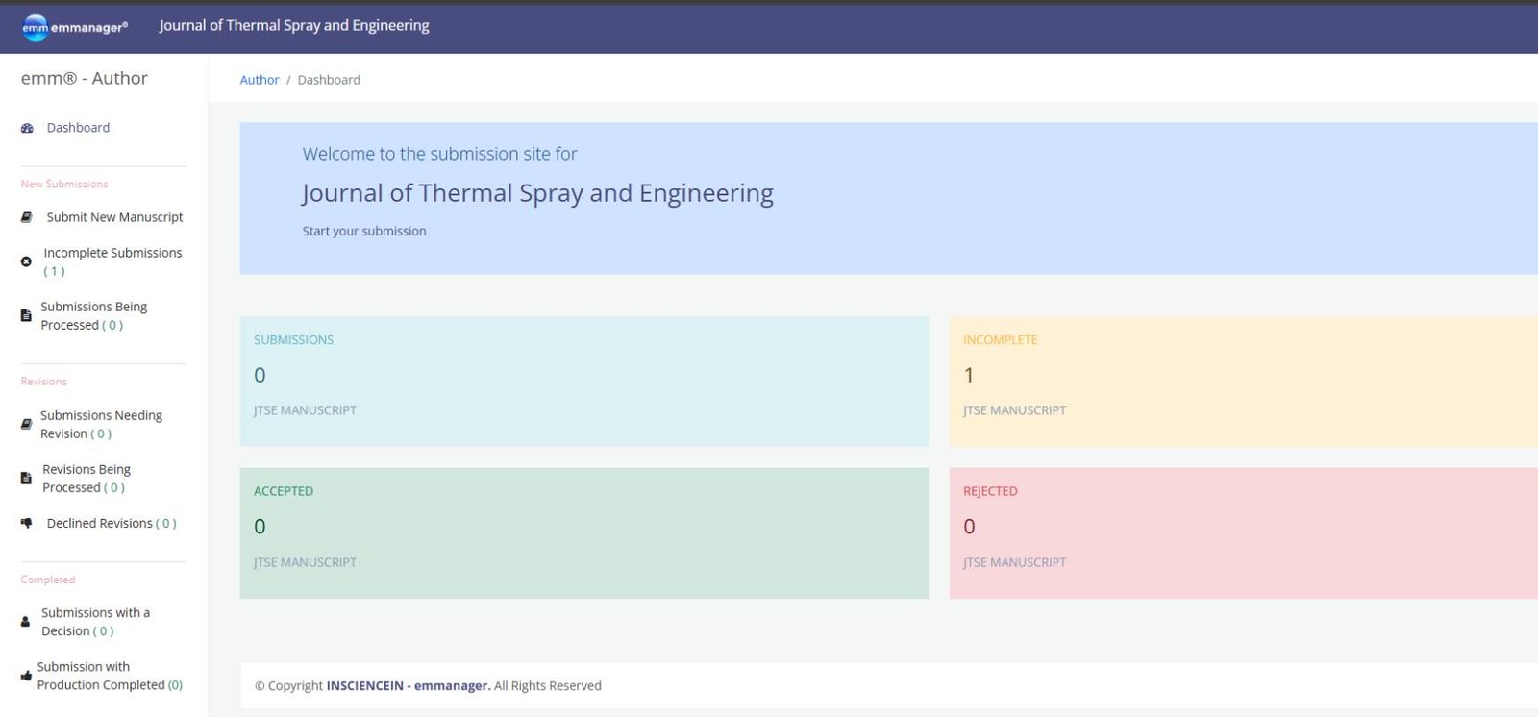Click the INSCIENCEIN - emmanager footer link
Screen dimensions: 1538x717
(x=408, y=686)
